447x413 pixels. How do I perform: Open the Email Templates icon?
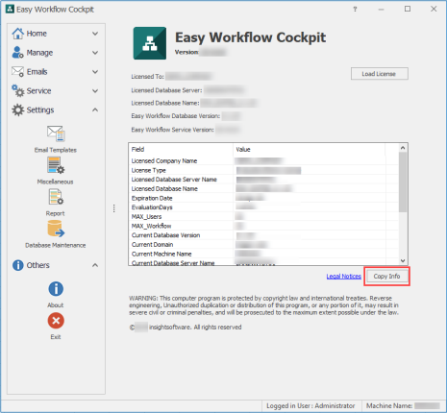pos(56,134)
